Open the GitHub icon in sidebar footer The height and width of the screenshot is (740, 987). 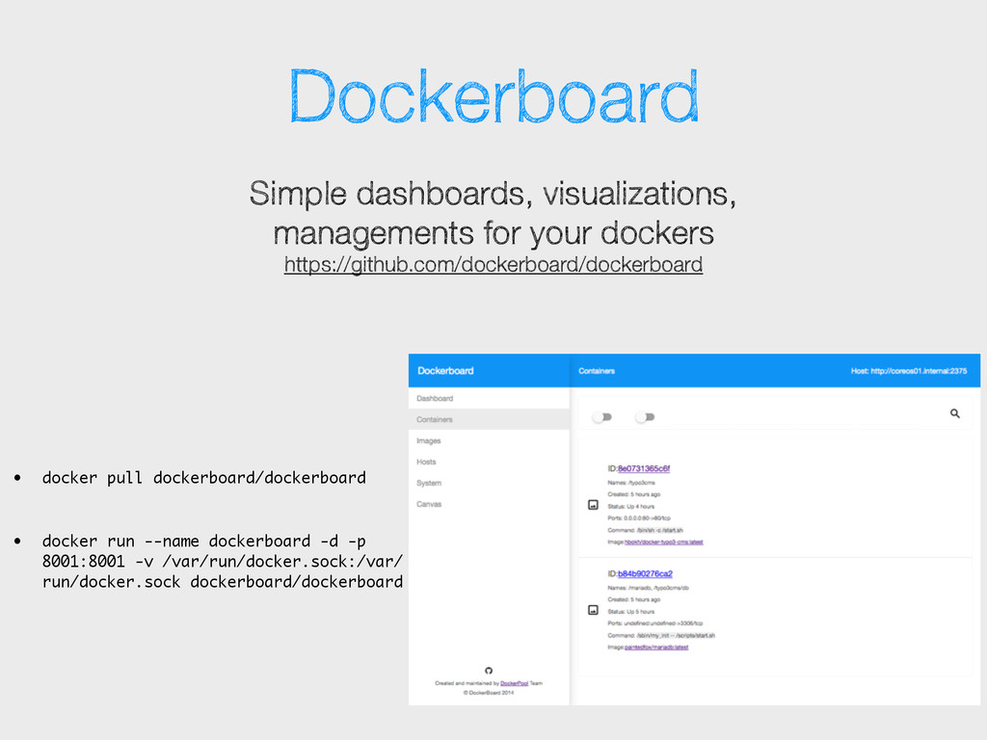[489, 671]
